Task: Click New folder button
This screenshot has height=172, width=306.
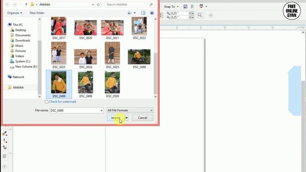Action: click(x=37, y=13)
